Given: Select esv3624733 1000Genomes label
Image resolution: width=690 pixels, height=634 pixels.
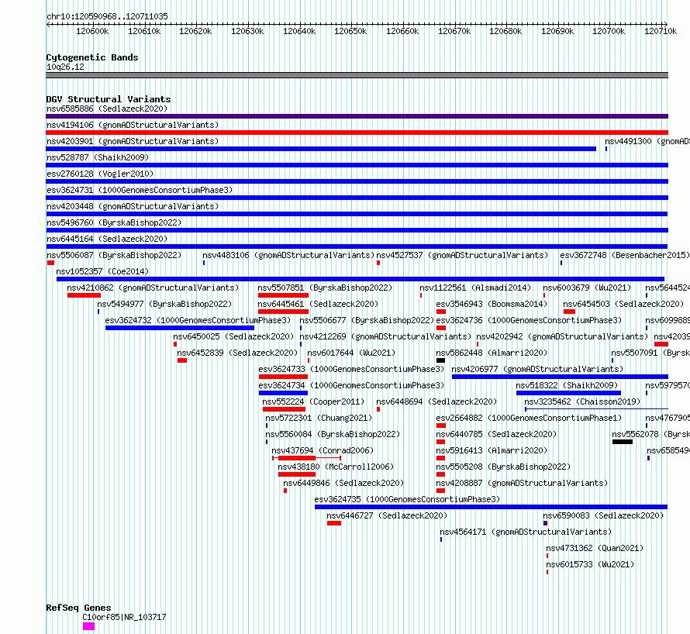Looking at the screenshot, I should [351, 369].
